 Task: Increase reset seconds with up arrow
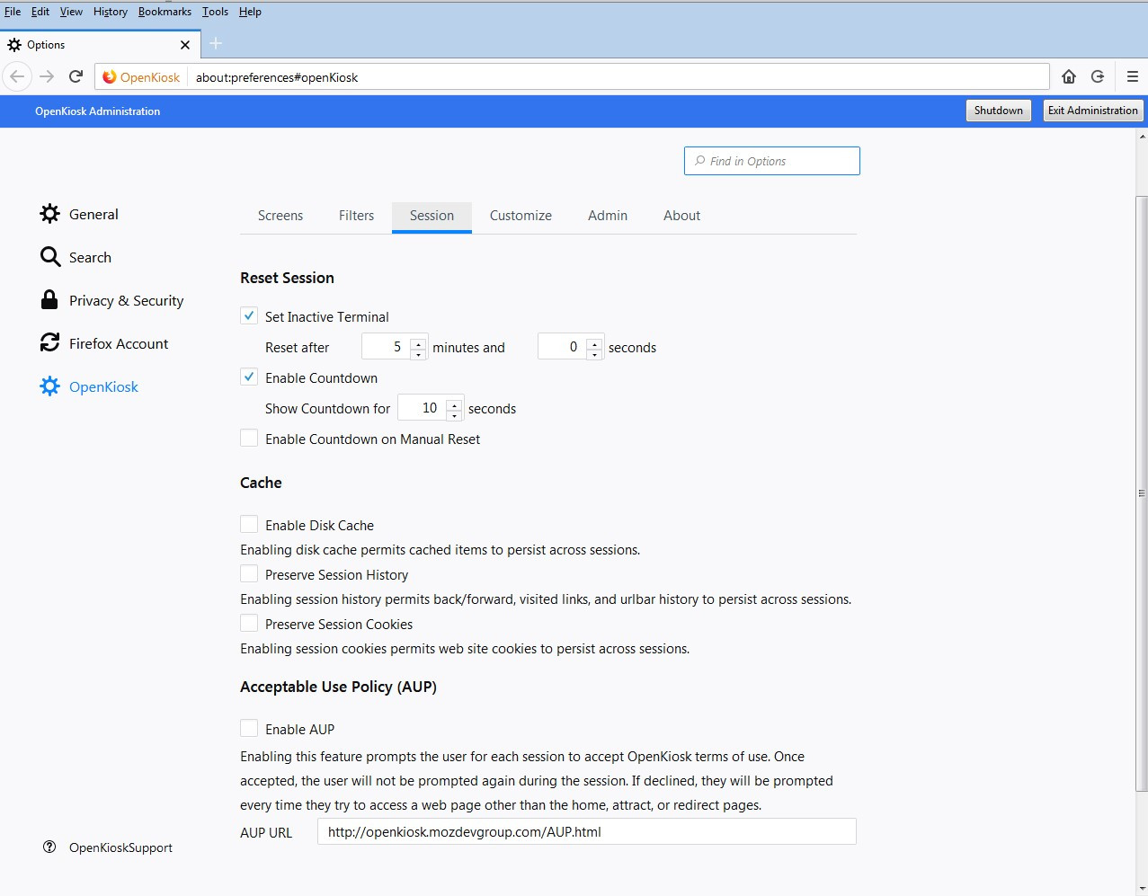point(594,342)
